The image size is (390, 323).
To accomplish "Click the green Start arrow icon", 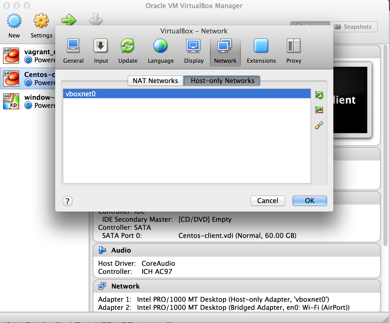I will [69, 20].
